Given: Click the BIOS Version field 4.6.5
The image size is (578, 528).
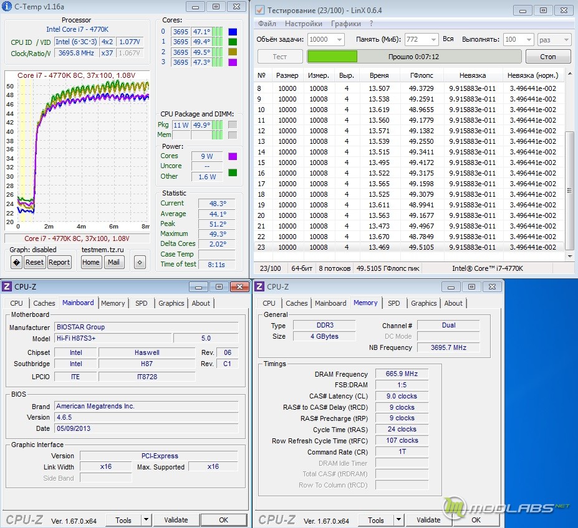Looking at the screenshot, I should tap(147, 417).
